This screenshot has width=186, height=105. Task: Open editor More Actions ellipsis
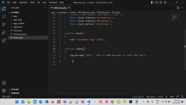click(x=182, y=8)
